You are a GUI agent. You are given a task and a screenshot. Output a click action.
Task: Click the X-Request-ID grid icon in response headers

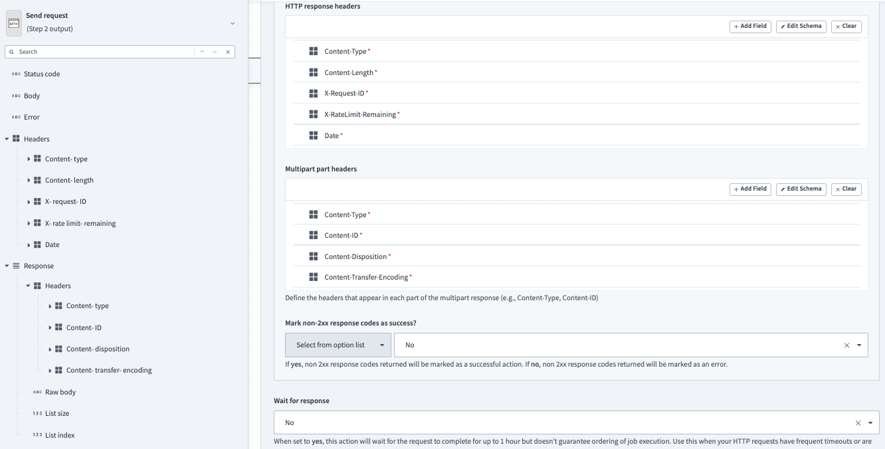coord(313,93)
